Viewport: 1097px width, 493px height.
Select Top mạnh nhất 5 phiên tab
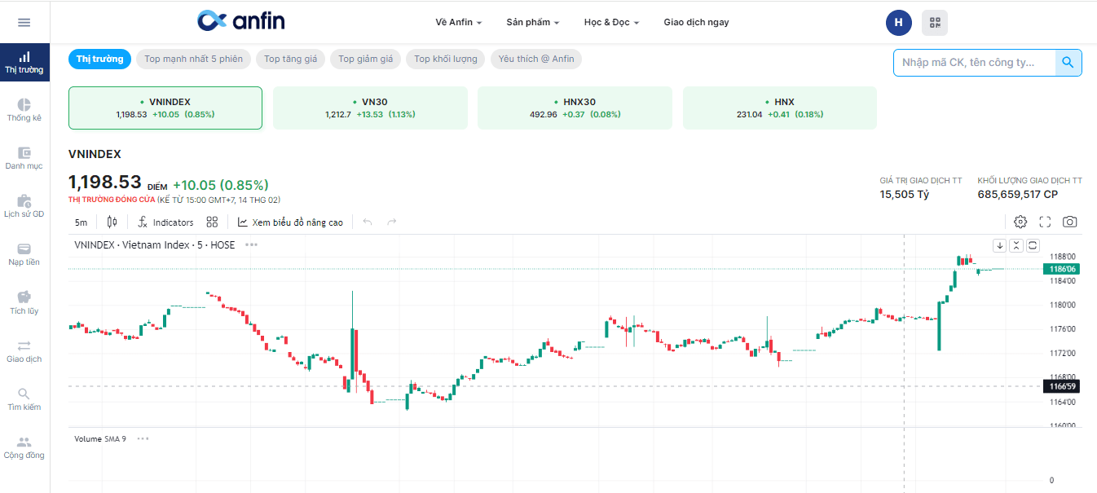coord(193,59)
